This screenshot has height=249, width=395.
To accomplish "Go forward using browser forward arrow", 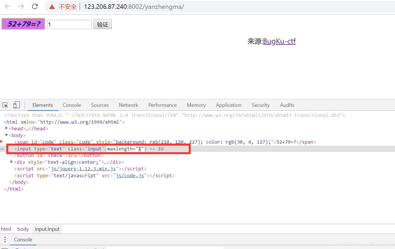I will point(21,6).
